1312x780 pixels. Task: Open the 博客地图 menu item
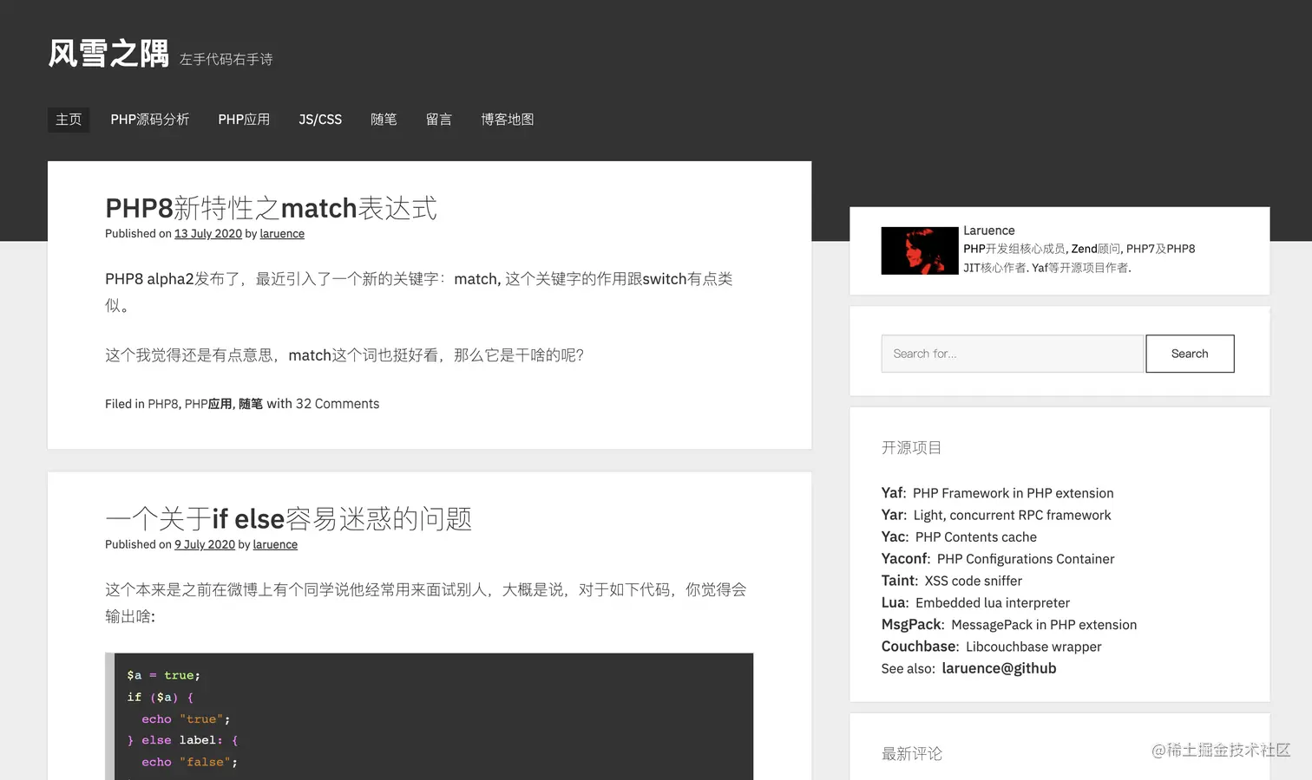(508, 120)
